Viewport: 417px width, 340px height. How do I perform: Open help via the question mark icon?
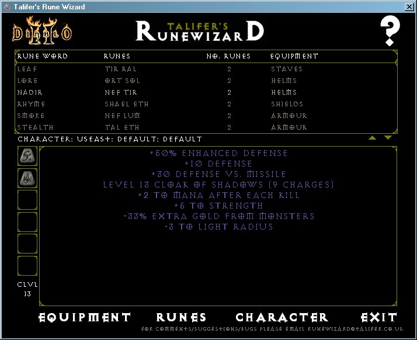391,32
